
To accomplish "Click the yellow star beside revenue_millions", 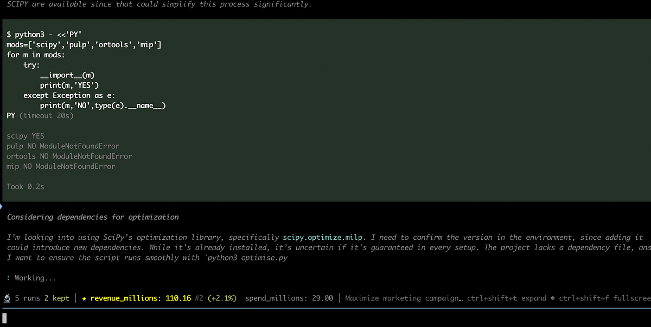I will tap(84, 298).
